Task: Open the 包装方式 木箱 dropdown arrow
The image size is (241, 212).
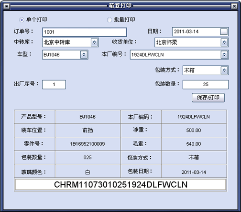Action: 224,70
